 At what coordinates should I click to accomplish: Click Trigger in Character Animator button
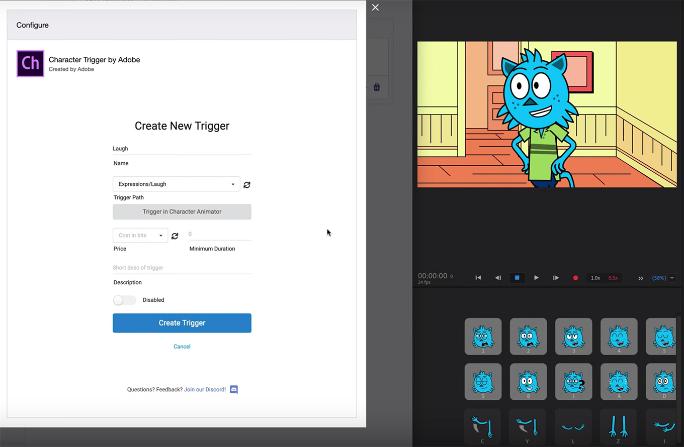pyautogui.click(x=182, y=211)
